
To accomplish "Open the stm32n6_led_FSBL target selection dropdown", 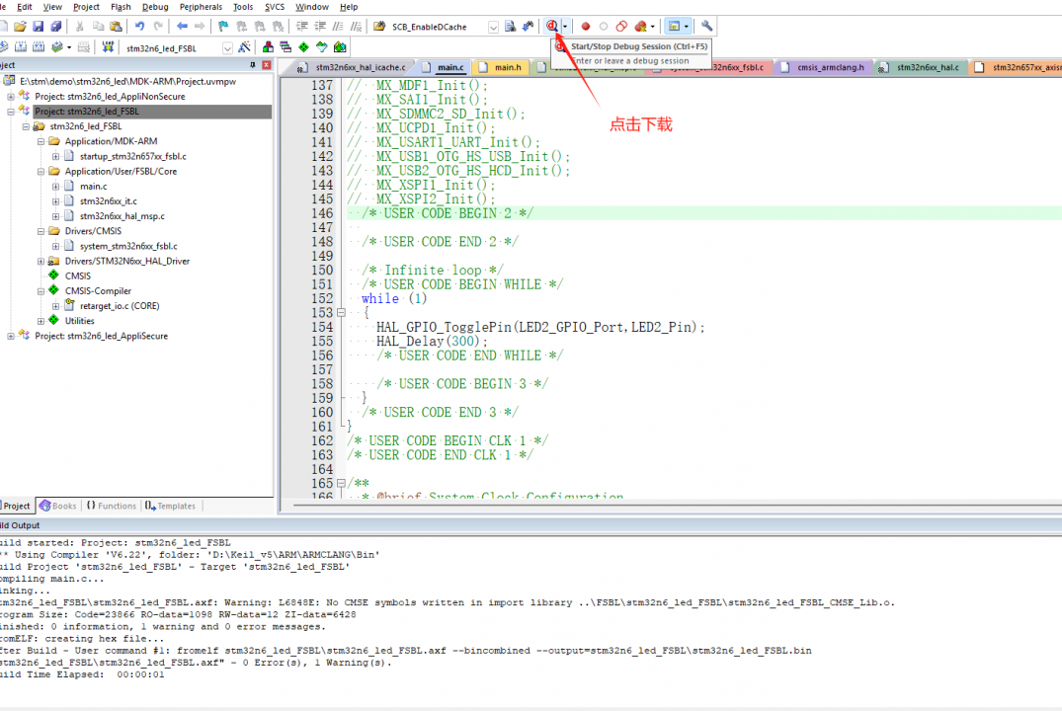I will tap(227, 45).
